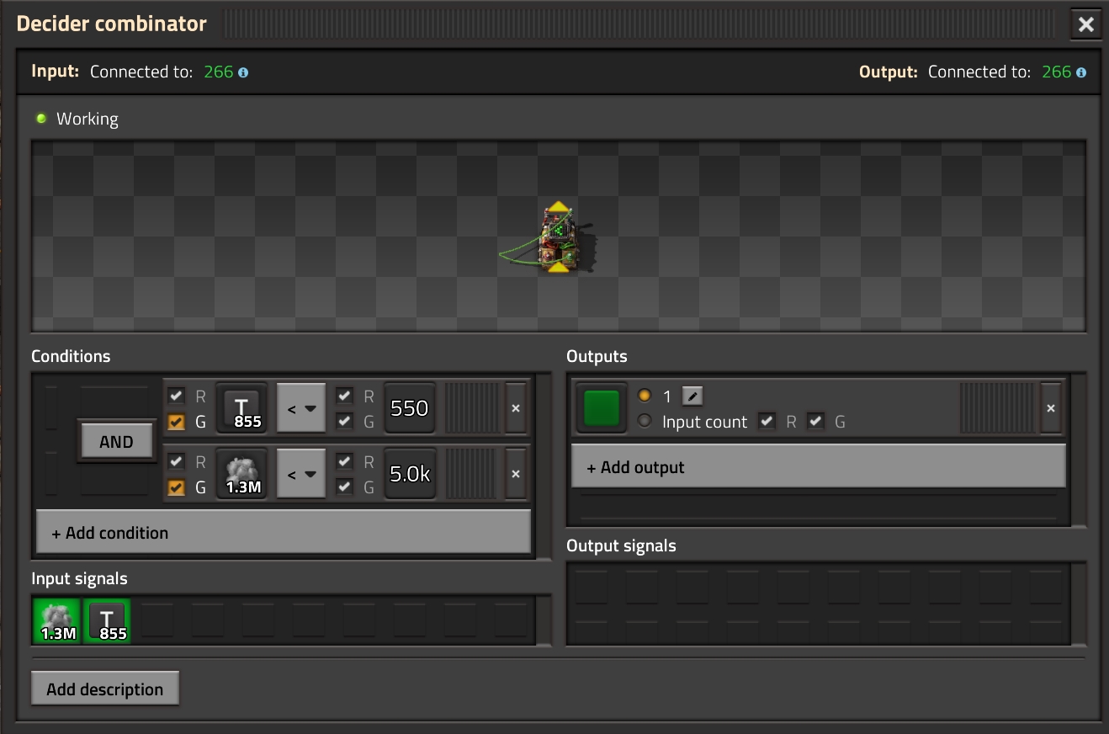This screenshot has height=734, width=1109.
Task: Toggle the green wire checkbox for T signal
Action: click(177, 422)
